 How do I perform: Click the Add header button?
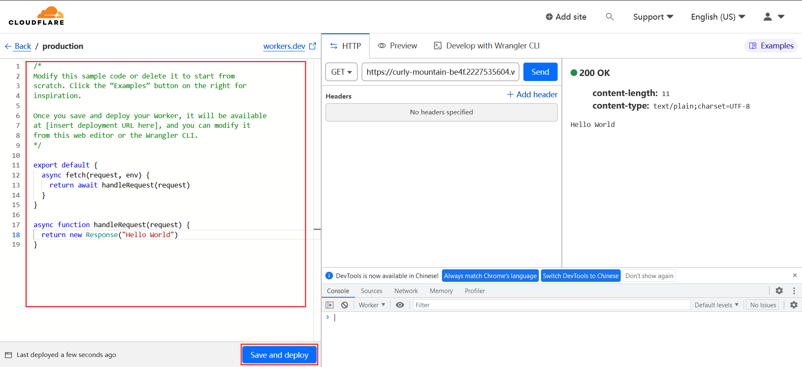(532, 95)
